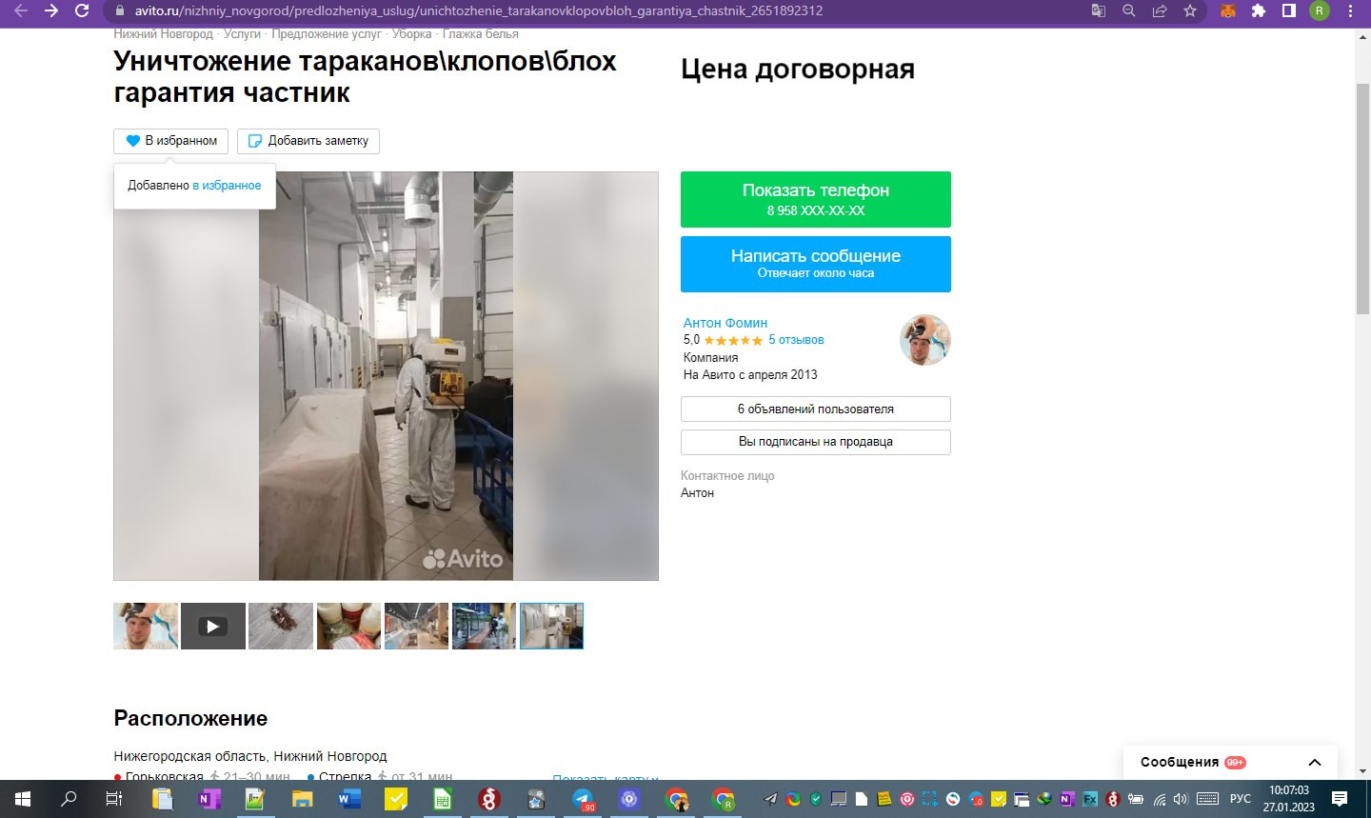Switch the РУС input language
Viewport: 1371px width, 818px height.
click(x=1241, y=799)
